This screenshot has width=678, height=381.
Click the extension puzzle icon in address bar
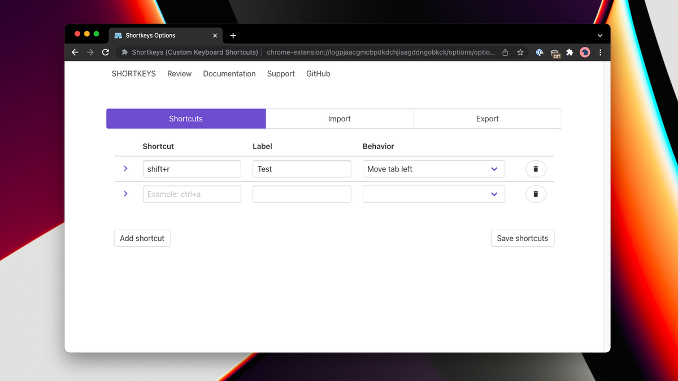pos(124,52)
